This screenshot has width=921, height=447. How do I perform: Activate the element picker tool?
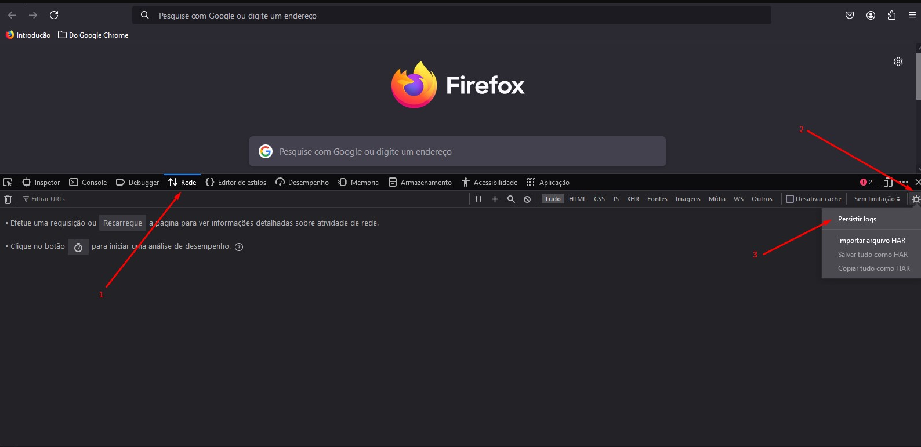click(8, 182)
